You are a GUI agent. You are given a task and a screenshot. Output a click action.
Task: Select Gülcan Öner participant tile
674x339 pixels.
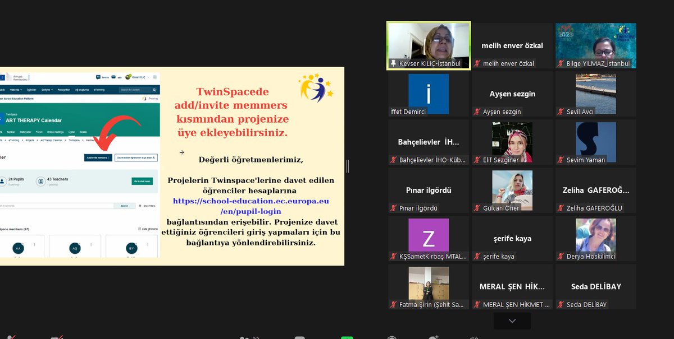click(x=512, y=191)
